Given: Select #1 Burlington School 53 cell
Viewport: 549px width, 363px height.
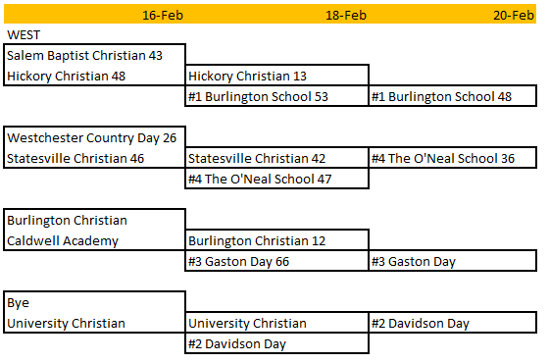Looking at the screenshot, I should coord(276,96).
